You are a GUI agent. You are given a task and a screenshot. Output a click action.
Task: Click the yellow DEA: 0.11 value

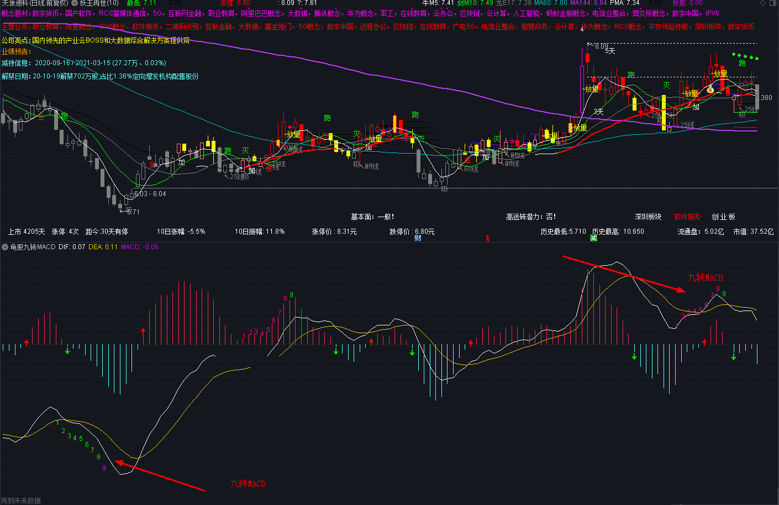tap(103, 247)
